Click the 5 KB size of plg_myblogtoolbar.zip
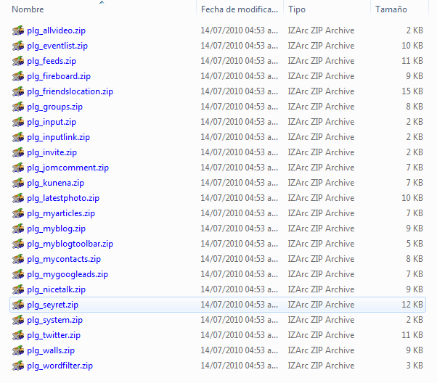Viewport: 437px width, 383px height. click(x=414, y=244)
